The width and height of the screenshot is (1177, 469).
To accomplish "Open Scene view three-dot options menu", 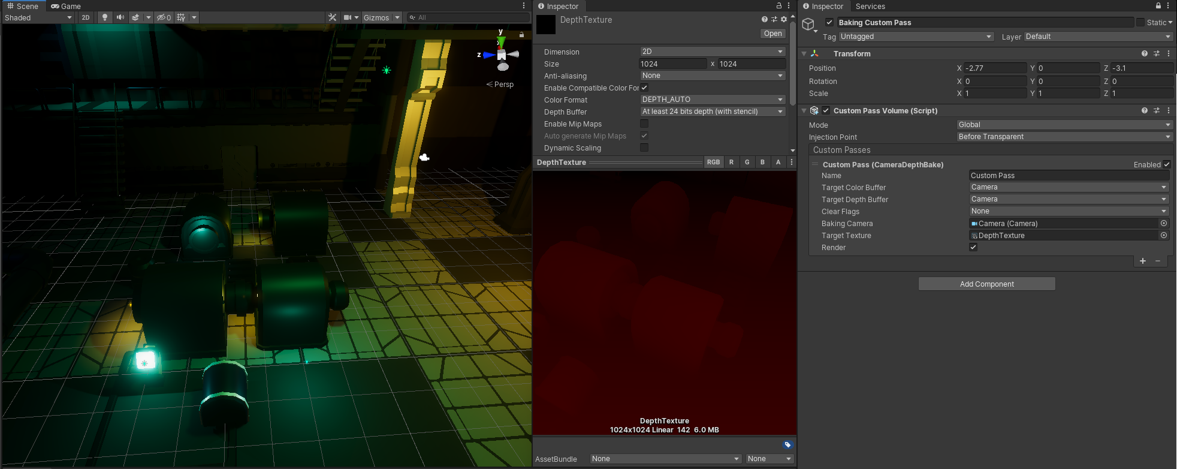I will click(x=524, y=5).
